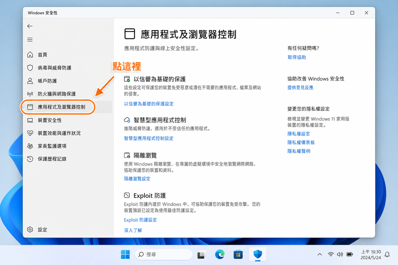Click the large page header window icon
Screen dimensions: 398x265
[130, 34]
